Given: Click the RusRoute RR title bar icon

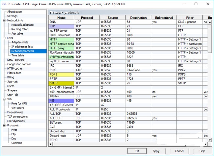Looking at the screenshot, I should point(4,4).
